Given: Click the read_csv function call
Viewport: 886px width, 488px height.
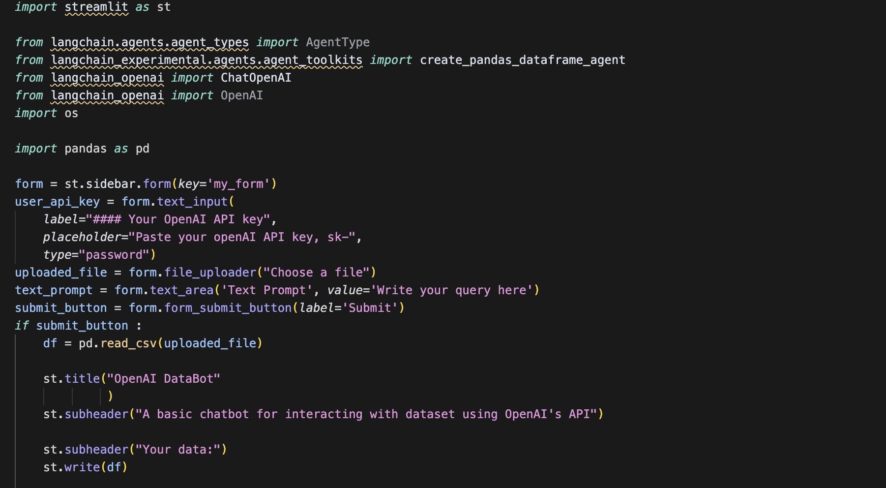Looking at the screenshot, I should tap(129, 344).
